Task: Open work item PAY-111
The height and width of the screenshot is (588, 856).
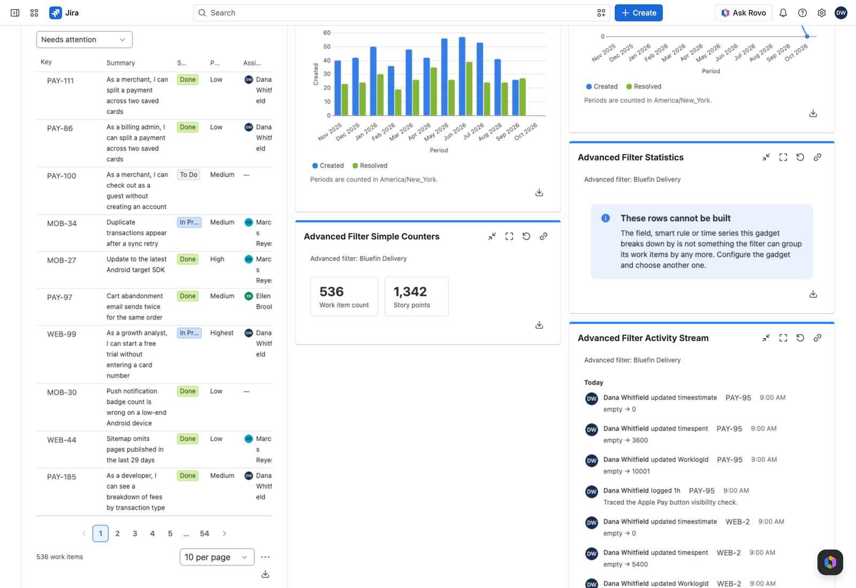Action: point(60,81)
